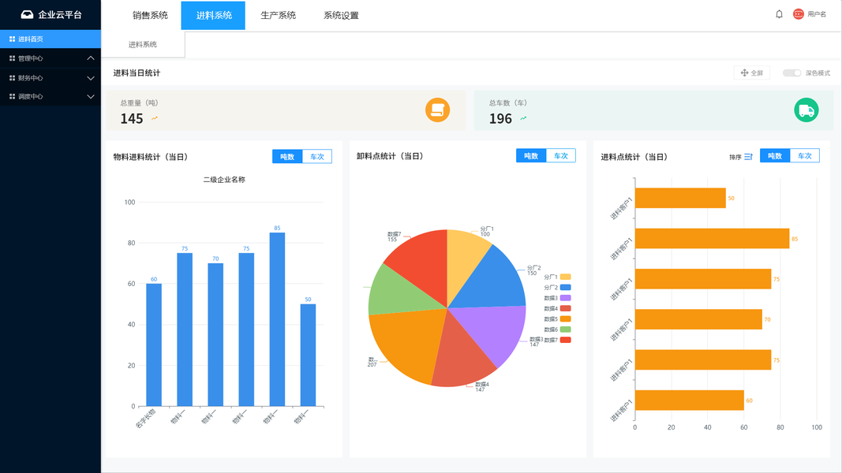
Task: Click the 数据4 legend swatch
Action: [566, 308]
